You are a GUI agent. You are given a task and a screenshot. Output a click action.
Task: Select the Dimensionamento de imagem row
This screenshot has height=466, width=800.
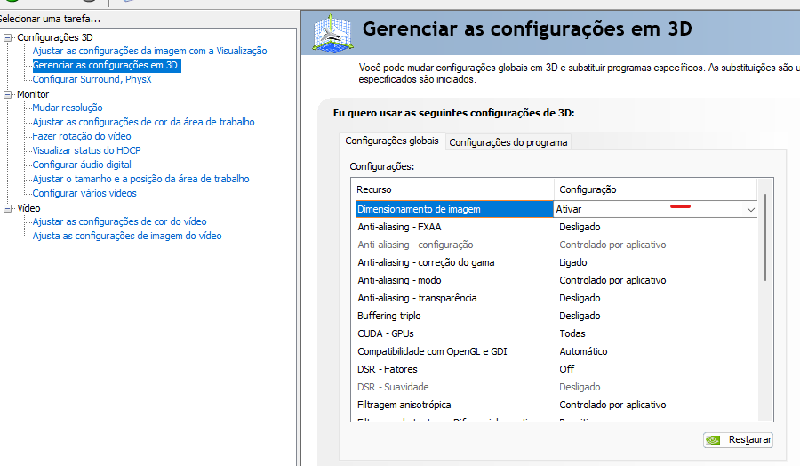click(556, 209)
